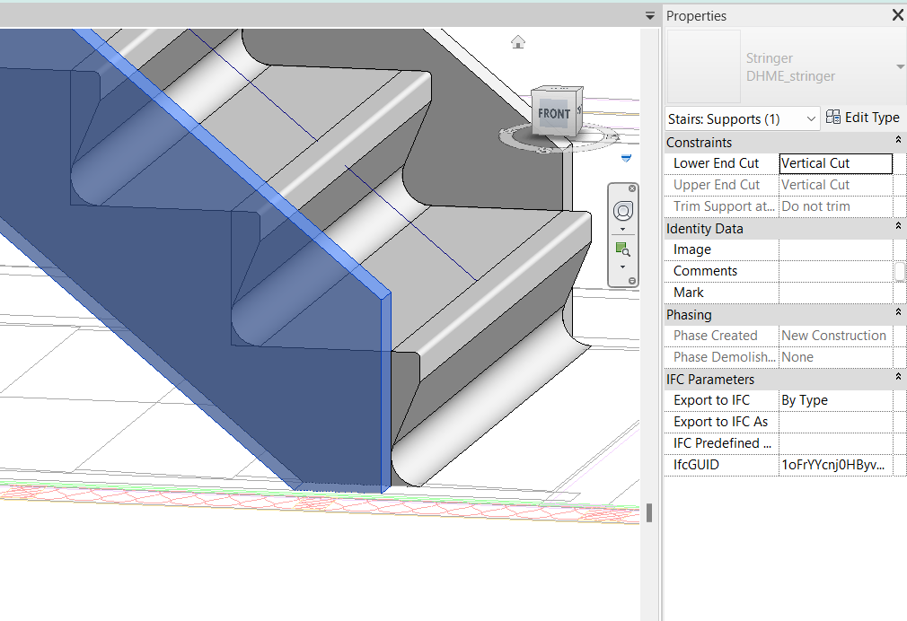Click the ViewCube Home icon

click(x=516, y=42)
